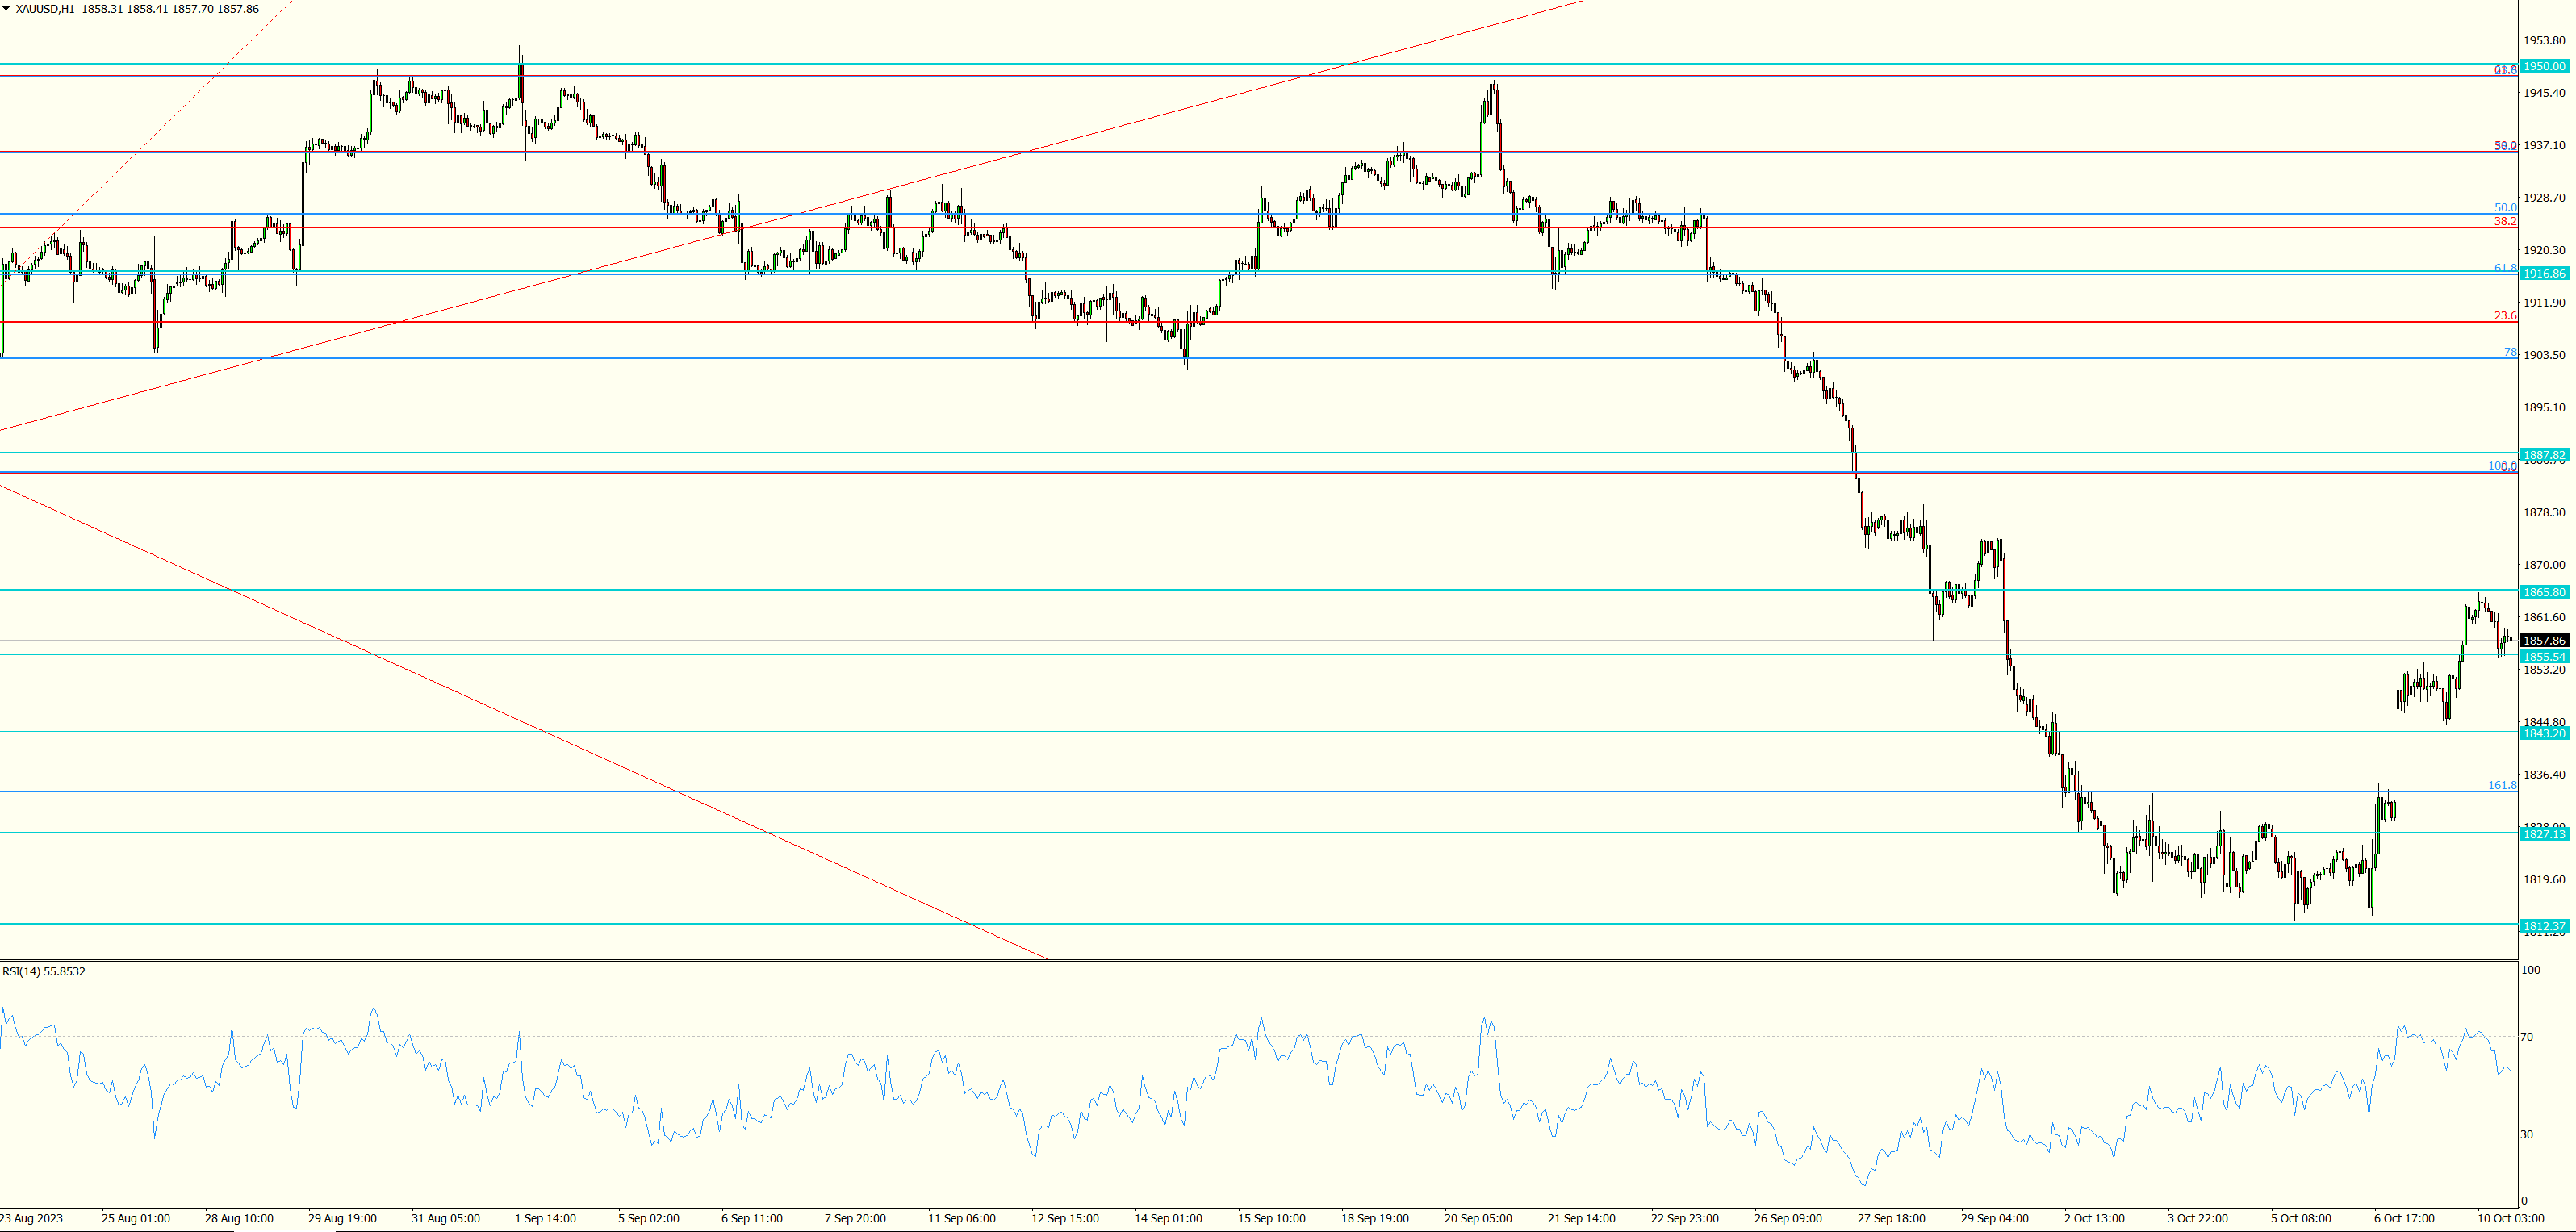Click the RSI(14) 55.8532 indicator label
The image size is (2576, 1232).
(x=40, y=971)
